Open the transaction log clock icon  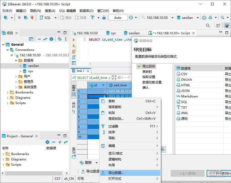coord(131,18)
